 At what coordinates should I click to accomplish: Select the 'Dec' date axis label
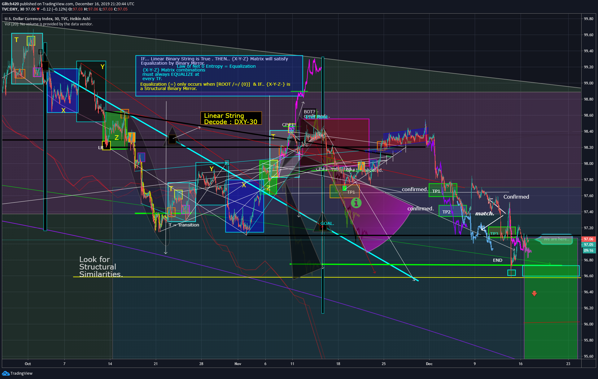[429, 364]
